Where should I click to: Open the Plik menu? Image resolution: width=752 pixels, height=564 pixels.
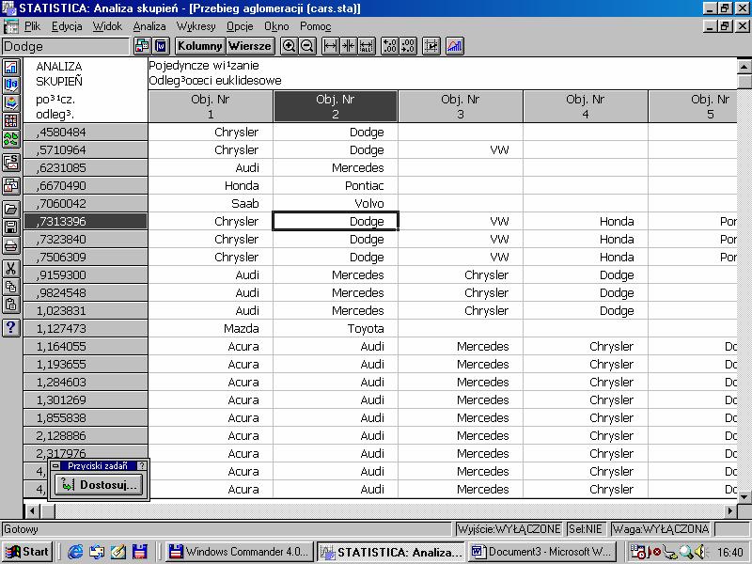click(x=32, y=26)
